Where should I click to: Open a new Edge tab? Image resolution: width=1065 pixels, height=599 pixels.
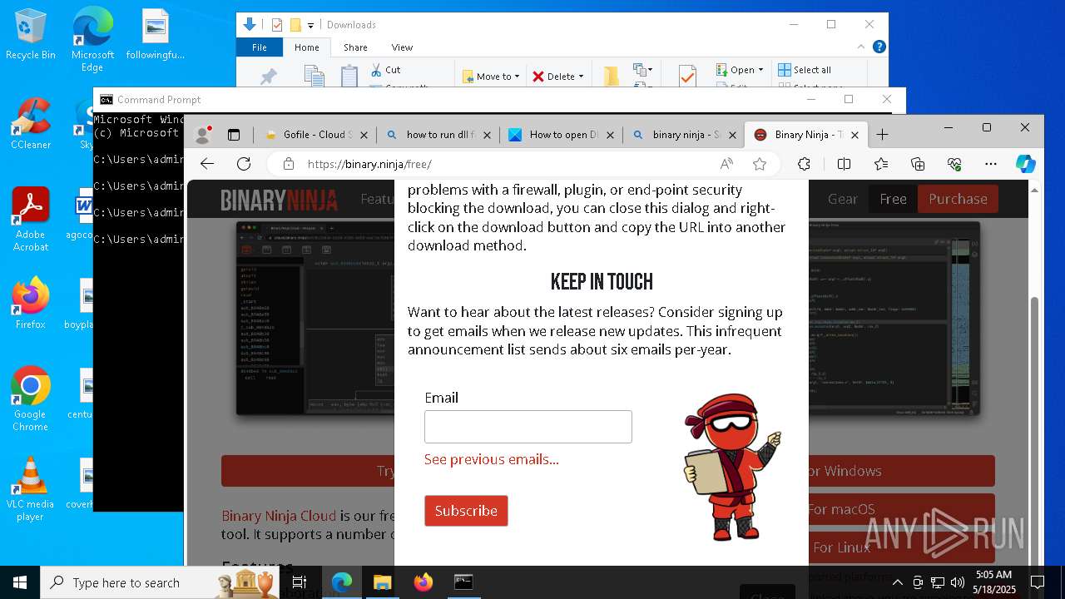point(883,135)
